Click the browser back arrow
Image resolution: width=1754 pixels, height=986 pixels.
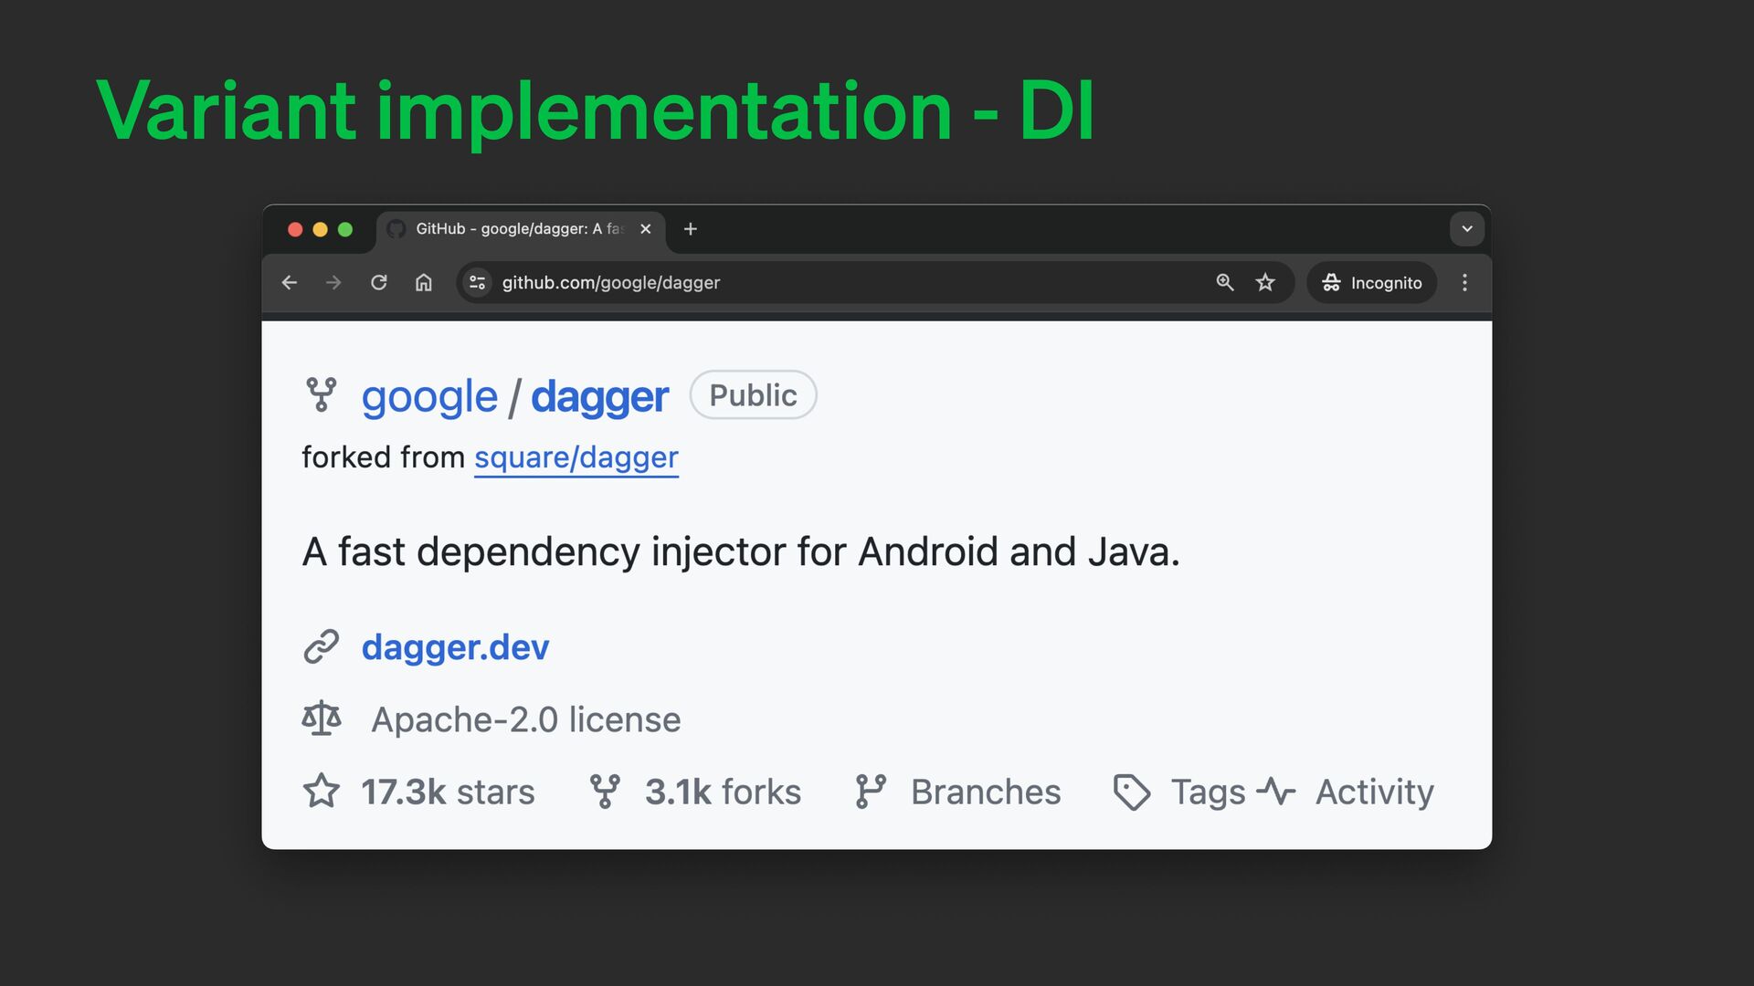(x=290, y=283)
